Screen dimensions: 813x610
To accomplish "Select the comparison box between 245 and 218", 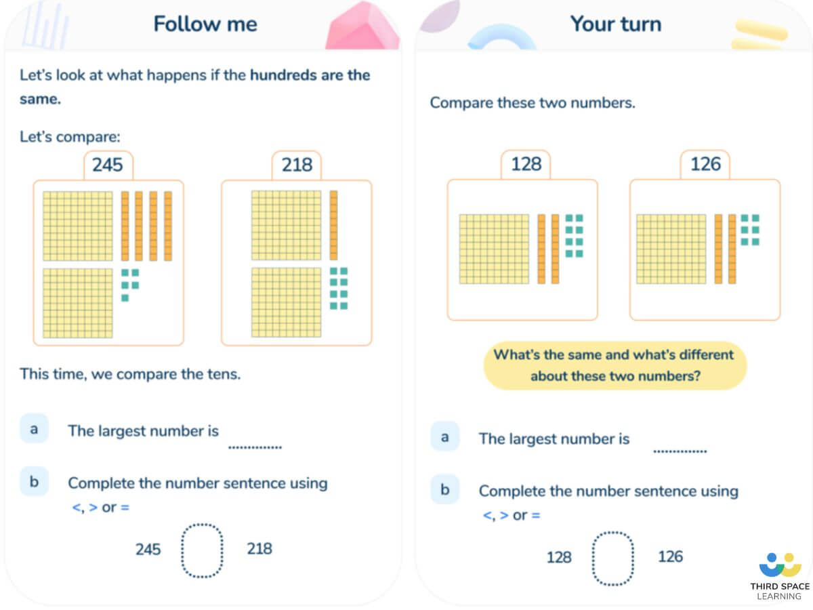I will coord(203,550).
